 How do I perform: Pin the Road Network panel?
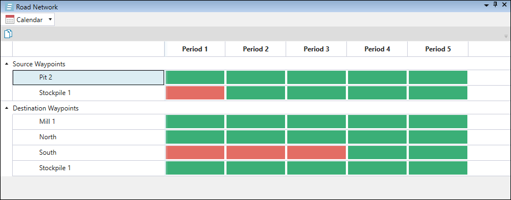click(496, 4)
